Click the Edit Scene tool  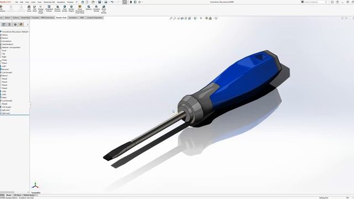point(29,9)
